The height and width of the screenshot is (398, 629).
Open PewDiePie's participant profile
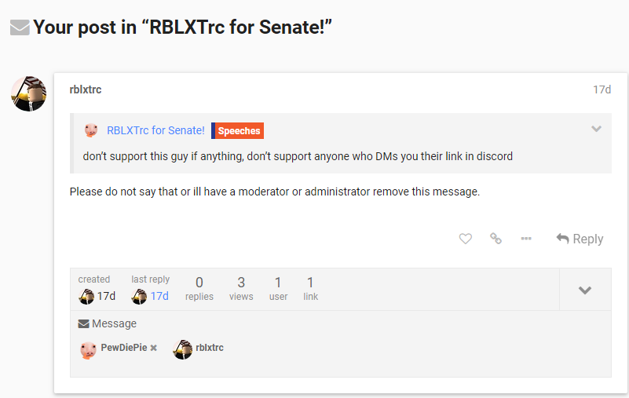point(123,348)
